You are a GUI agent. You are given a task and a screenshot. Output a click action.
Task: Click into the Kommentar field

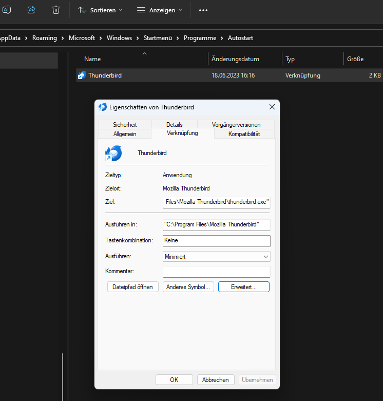tap(216, 272)
